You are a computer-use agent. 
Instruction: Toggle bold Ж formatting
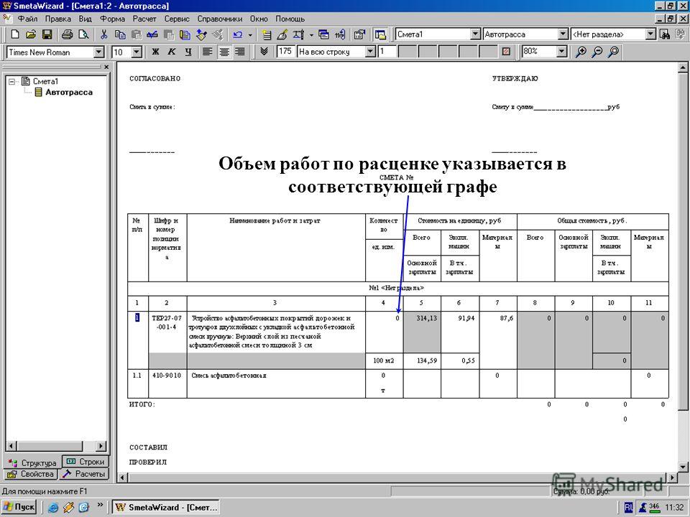pyautogui.click(x=155, y=52)
